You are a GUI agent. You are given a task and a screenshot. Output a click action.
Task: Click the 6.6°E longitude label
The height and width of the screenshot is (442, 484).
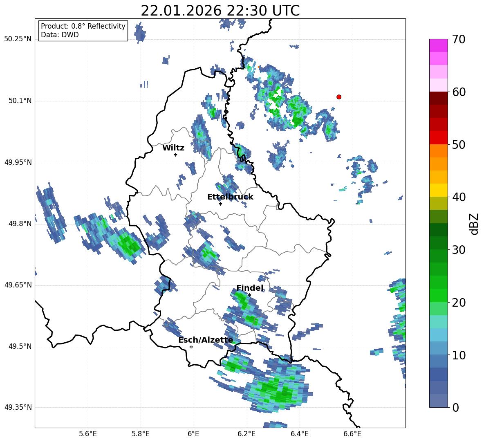352,434
